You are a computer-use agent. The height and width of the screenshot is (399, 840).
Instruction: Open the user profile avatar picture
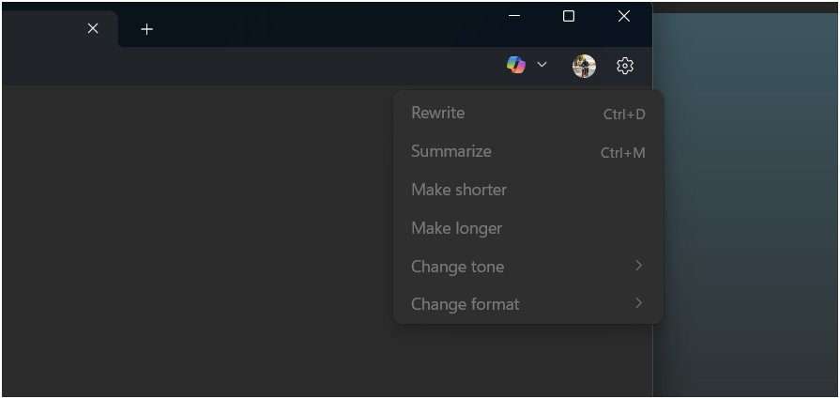(584, 66)
